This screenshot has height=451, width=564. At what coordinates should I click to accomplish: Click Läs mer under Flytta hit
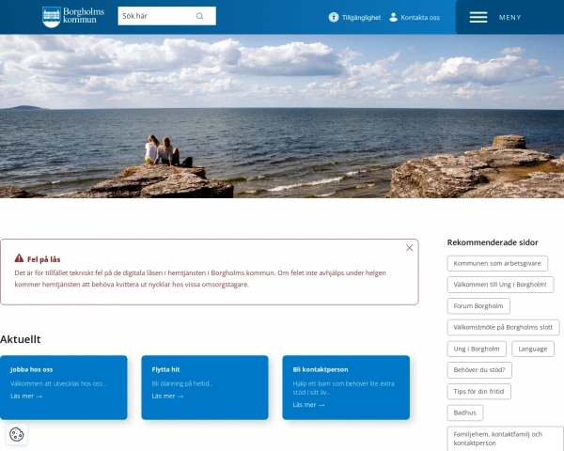coord(167,396)
